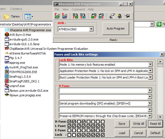165x139 pixels.
Task: Open the Explorer views dropdown arrow
Action: click(x=32, y=16)
